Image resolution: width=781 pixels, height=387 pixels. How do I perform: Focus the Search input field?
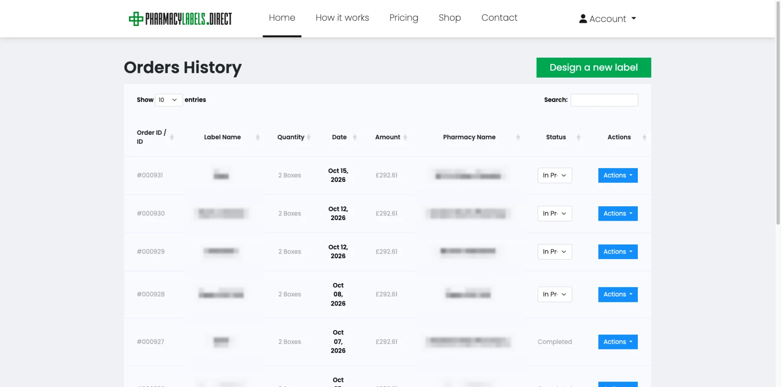coord(604,100)
